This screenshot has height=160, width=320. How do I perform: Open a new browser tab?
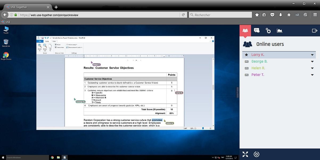56,7
